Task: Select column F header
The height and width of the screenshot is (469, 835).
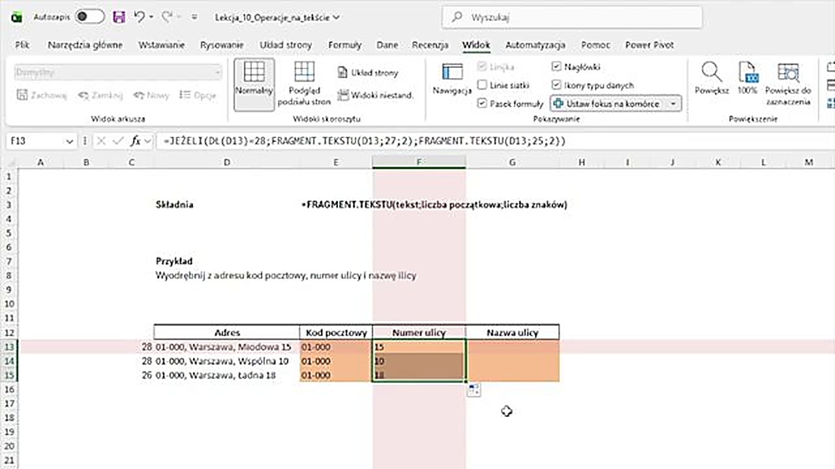Action: (x=419, y=162)
